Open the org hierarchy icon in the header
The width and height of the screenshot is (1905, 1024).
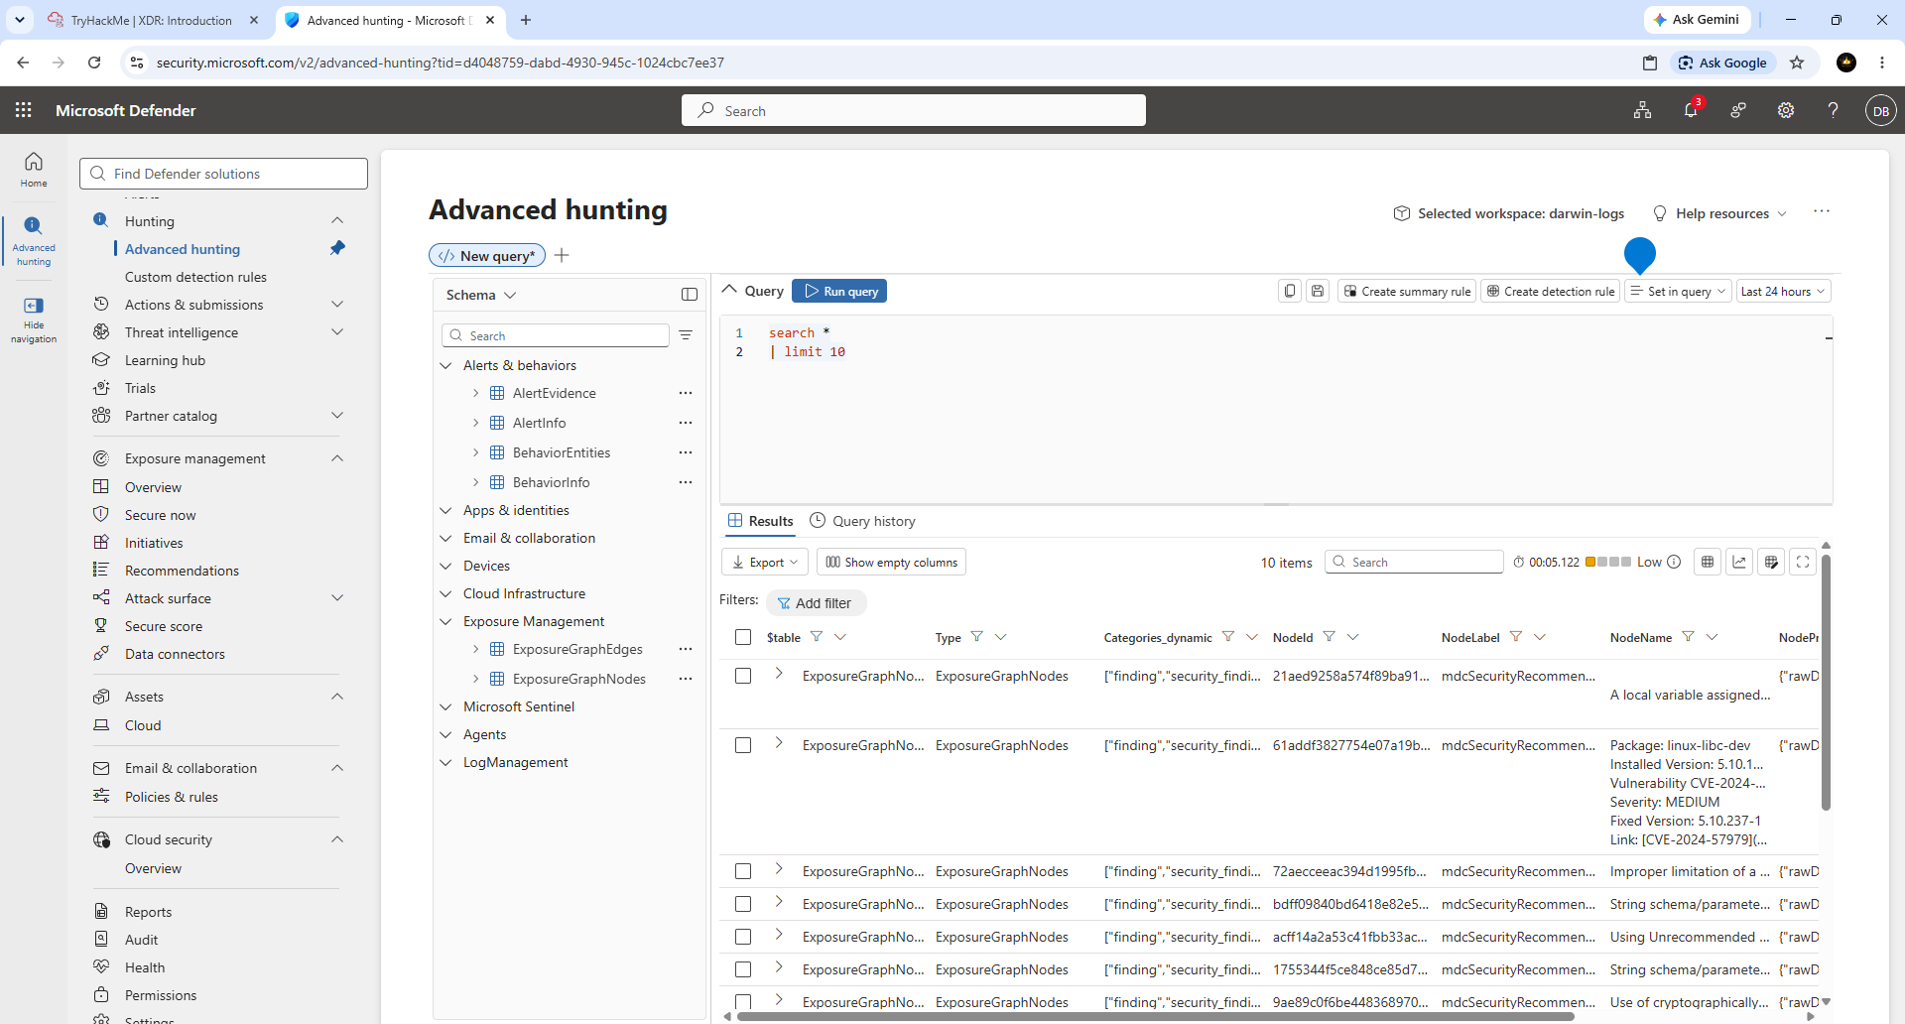tap(1643, 110)
